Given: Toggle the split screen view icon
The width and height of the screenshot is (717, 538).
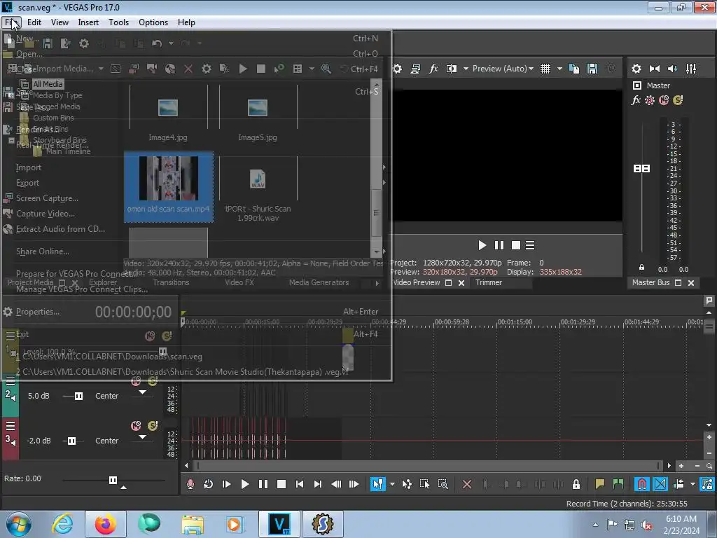Looking at the screenshot, I should (452, 69).
